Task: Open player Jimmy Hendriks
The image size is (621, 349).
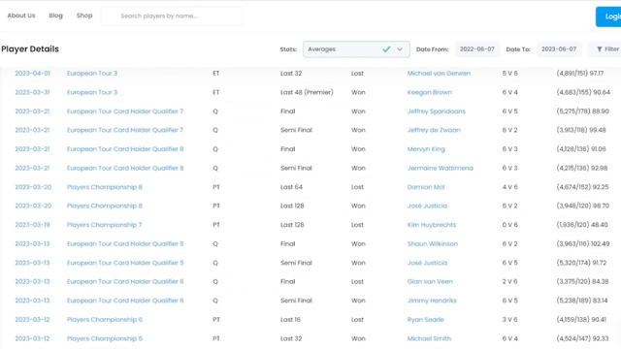Action: (x=432, y=301)
